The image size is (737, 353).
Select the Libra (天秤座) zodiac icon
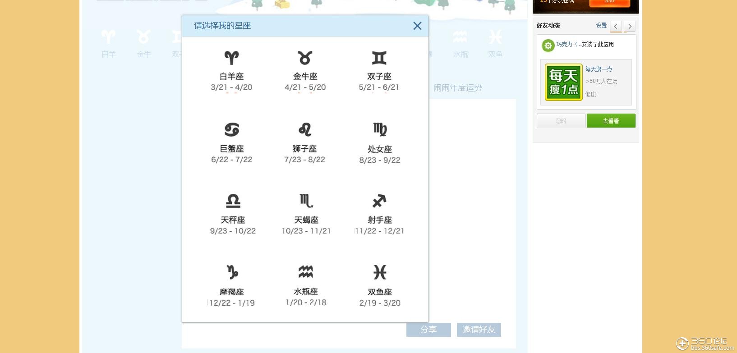tap(233, 201)
